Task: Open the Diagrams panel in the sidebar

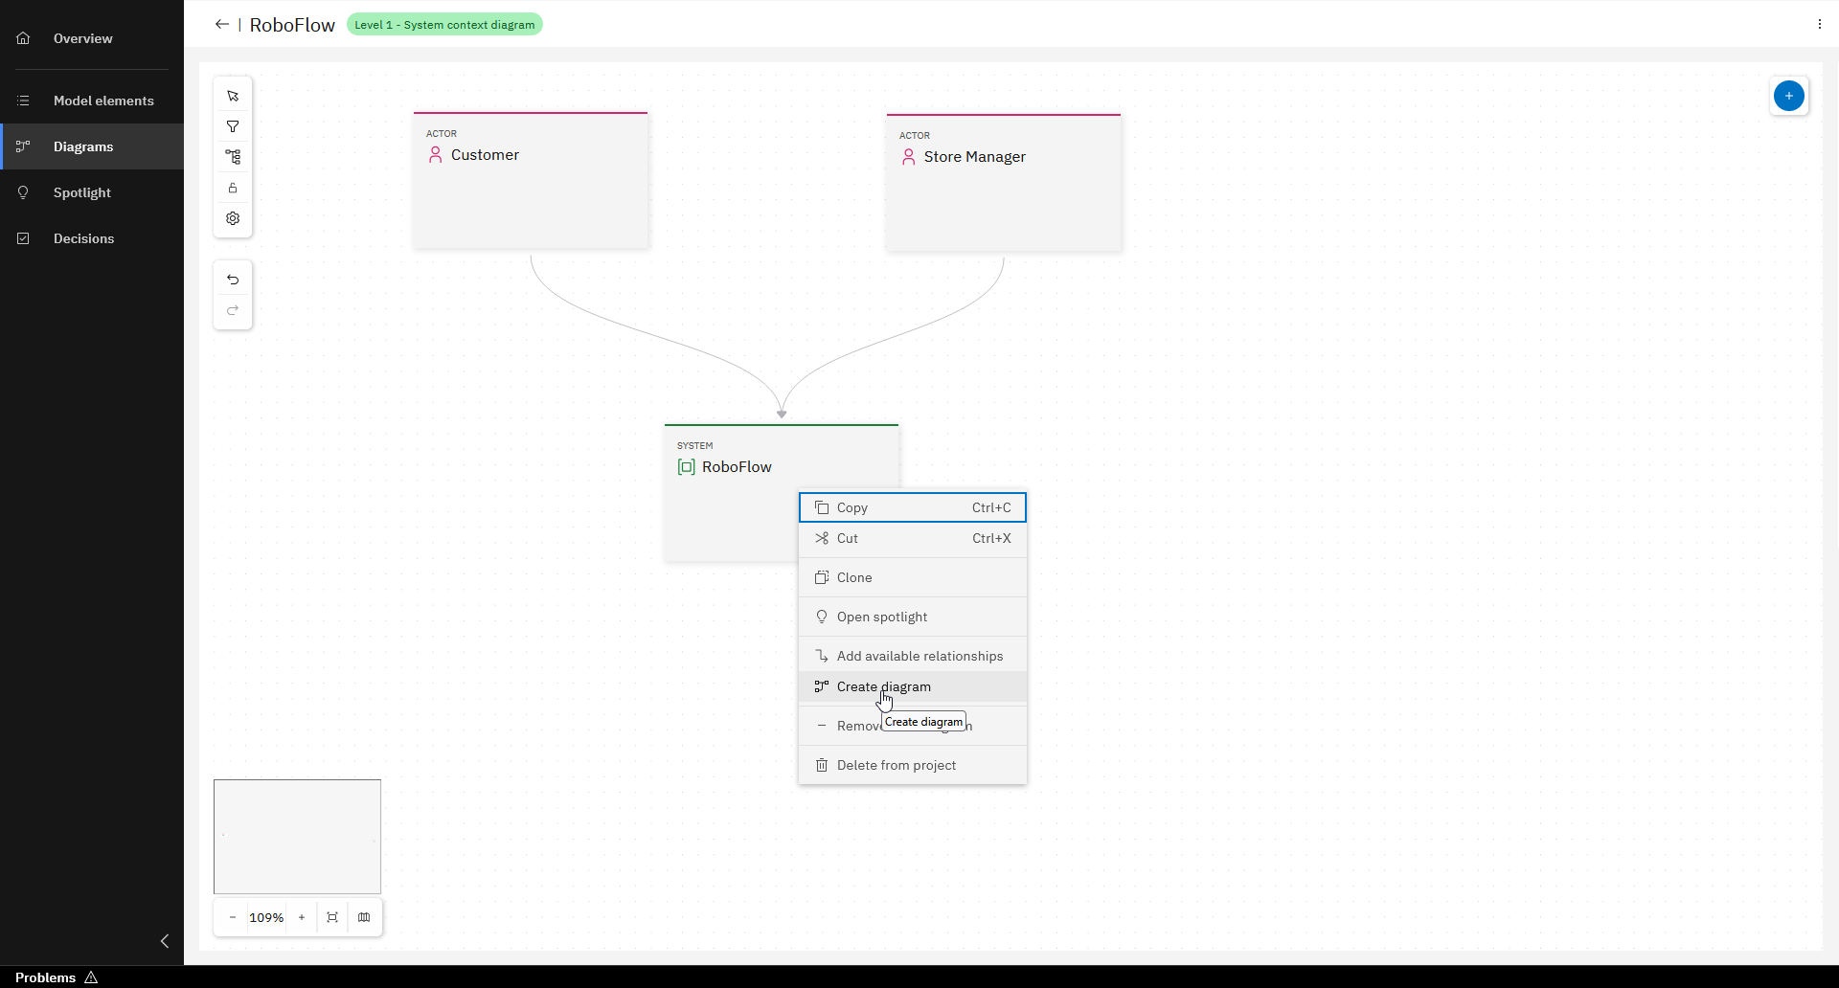Action: [83, 146]
